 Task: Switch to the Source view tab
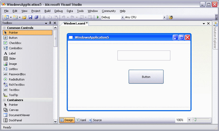tap(96, 120)
